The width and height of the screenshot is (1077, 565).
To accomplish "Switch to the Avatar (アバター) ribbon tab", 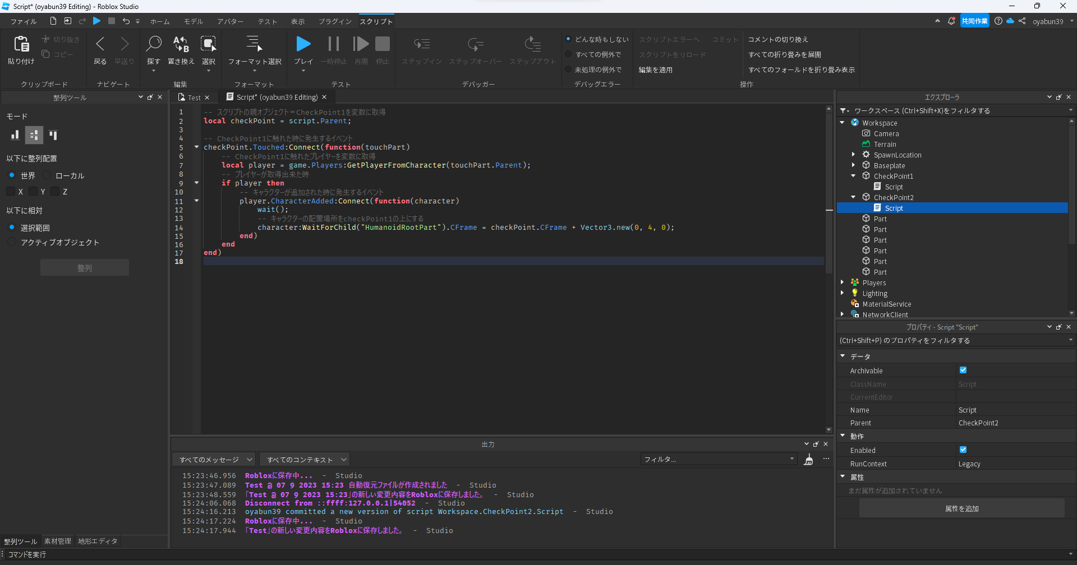I will [231, 21].
